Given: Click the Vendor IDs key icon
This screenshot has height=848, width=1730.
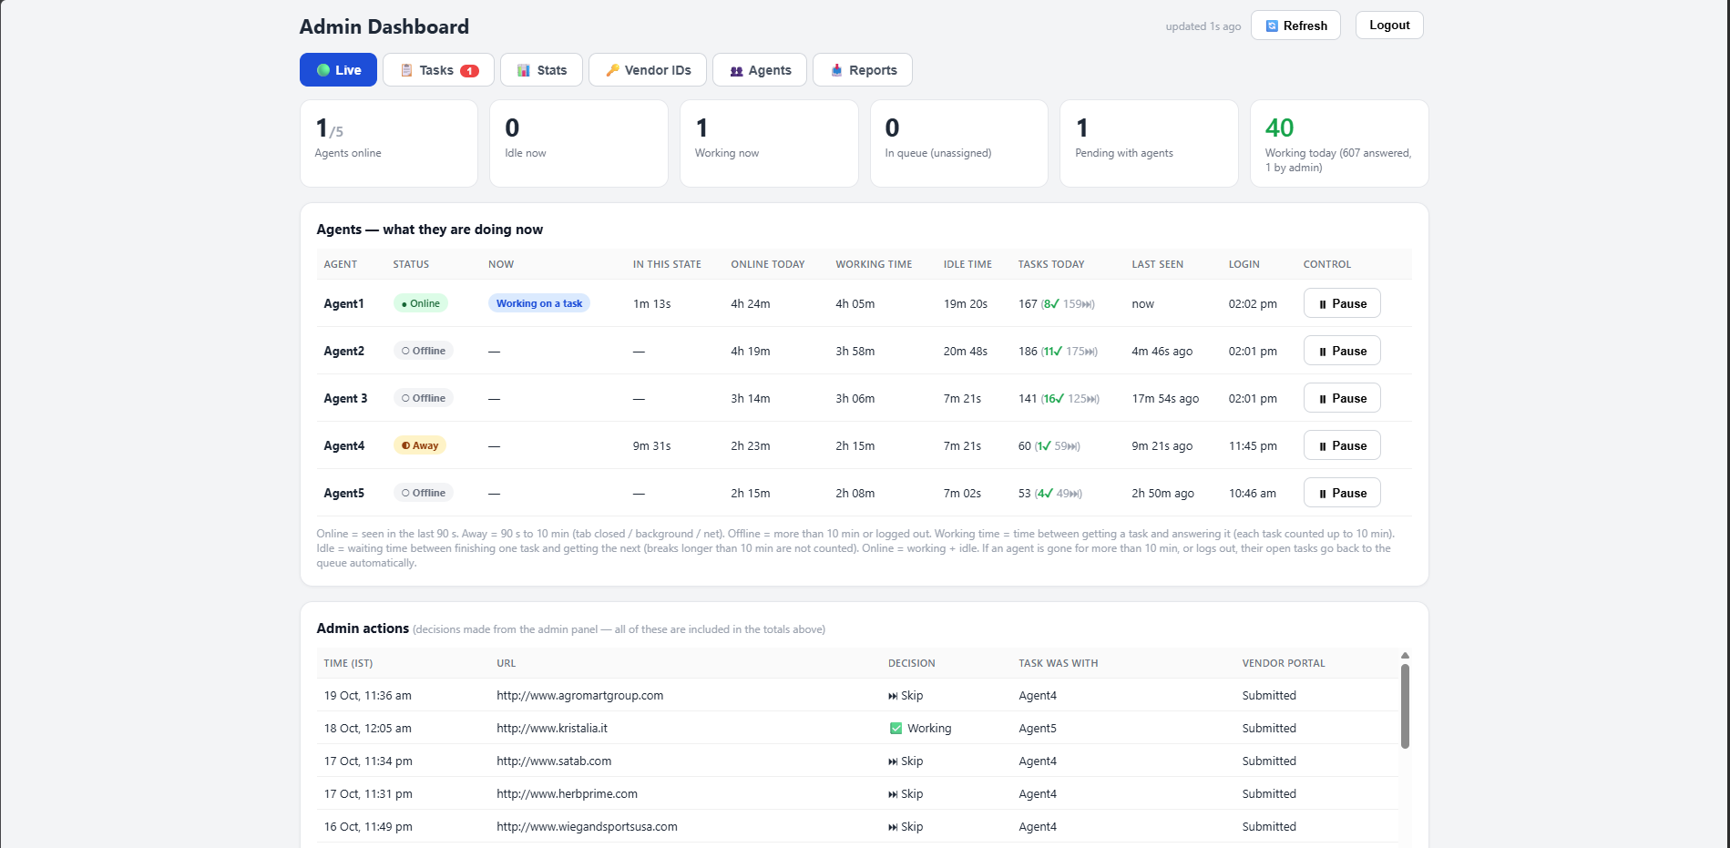Looking at the screenshot, I should tap(612, 70).
